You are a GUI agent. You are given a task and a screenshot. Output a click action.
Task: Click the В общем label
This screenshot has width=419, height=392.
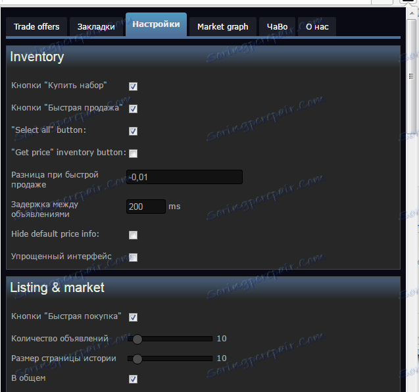[28, 378]
